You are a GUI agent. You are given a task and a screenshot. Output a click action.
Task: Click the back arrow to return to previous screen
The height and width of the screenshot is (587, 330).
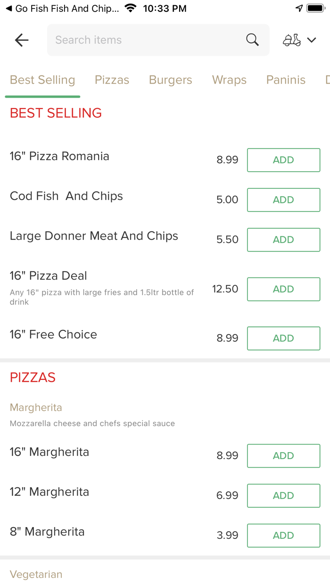pos(21,40)
